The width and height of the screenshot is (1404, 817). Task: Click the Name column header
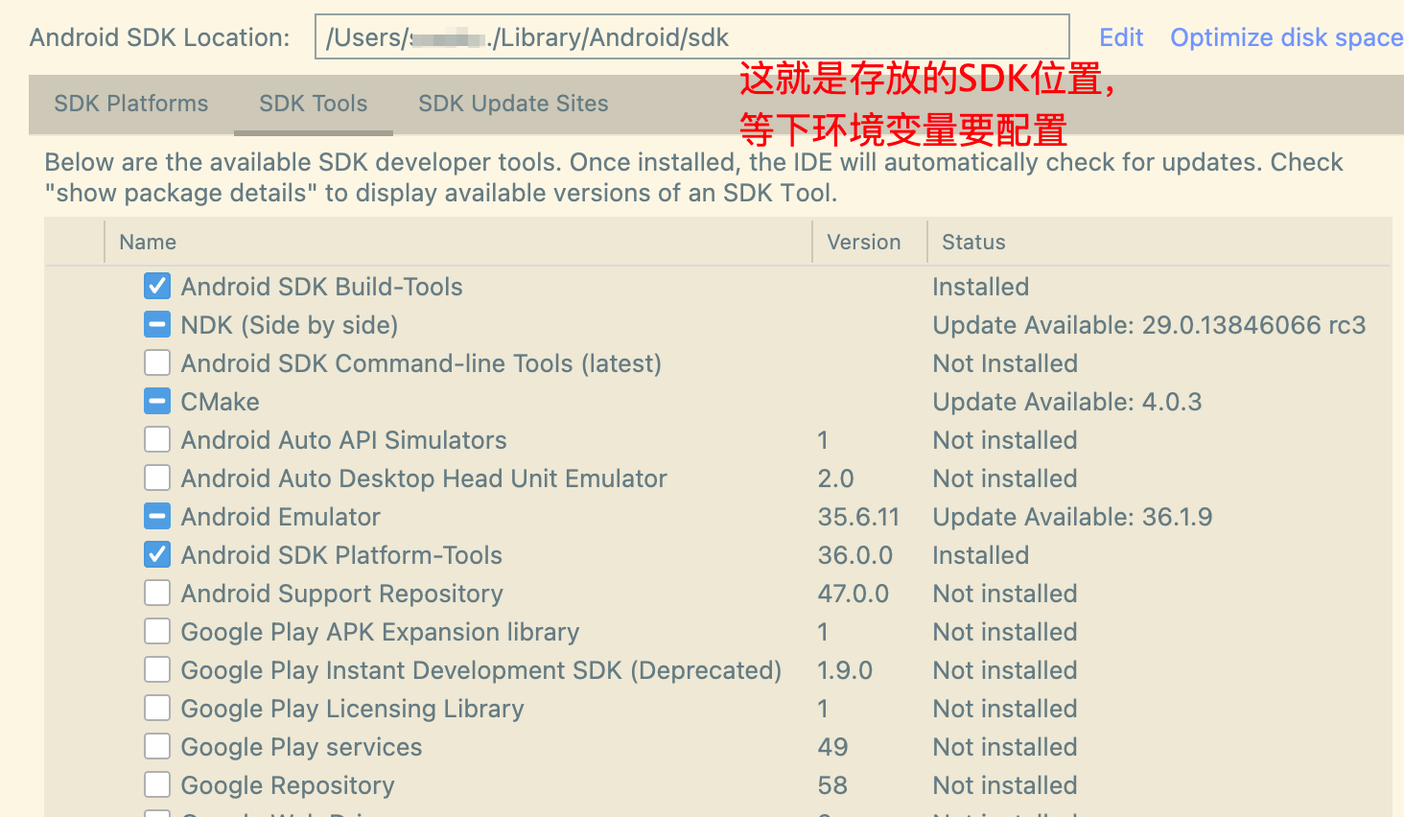point(148,242)
